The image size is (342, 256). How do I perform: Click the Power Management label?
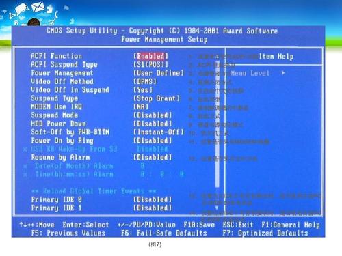coord(62,73)
